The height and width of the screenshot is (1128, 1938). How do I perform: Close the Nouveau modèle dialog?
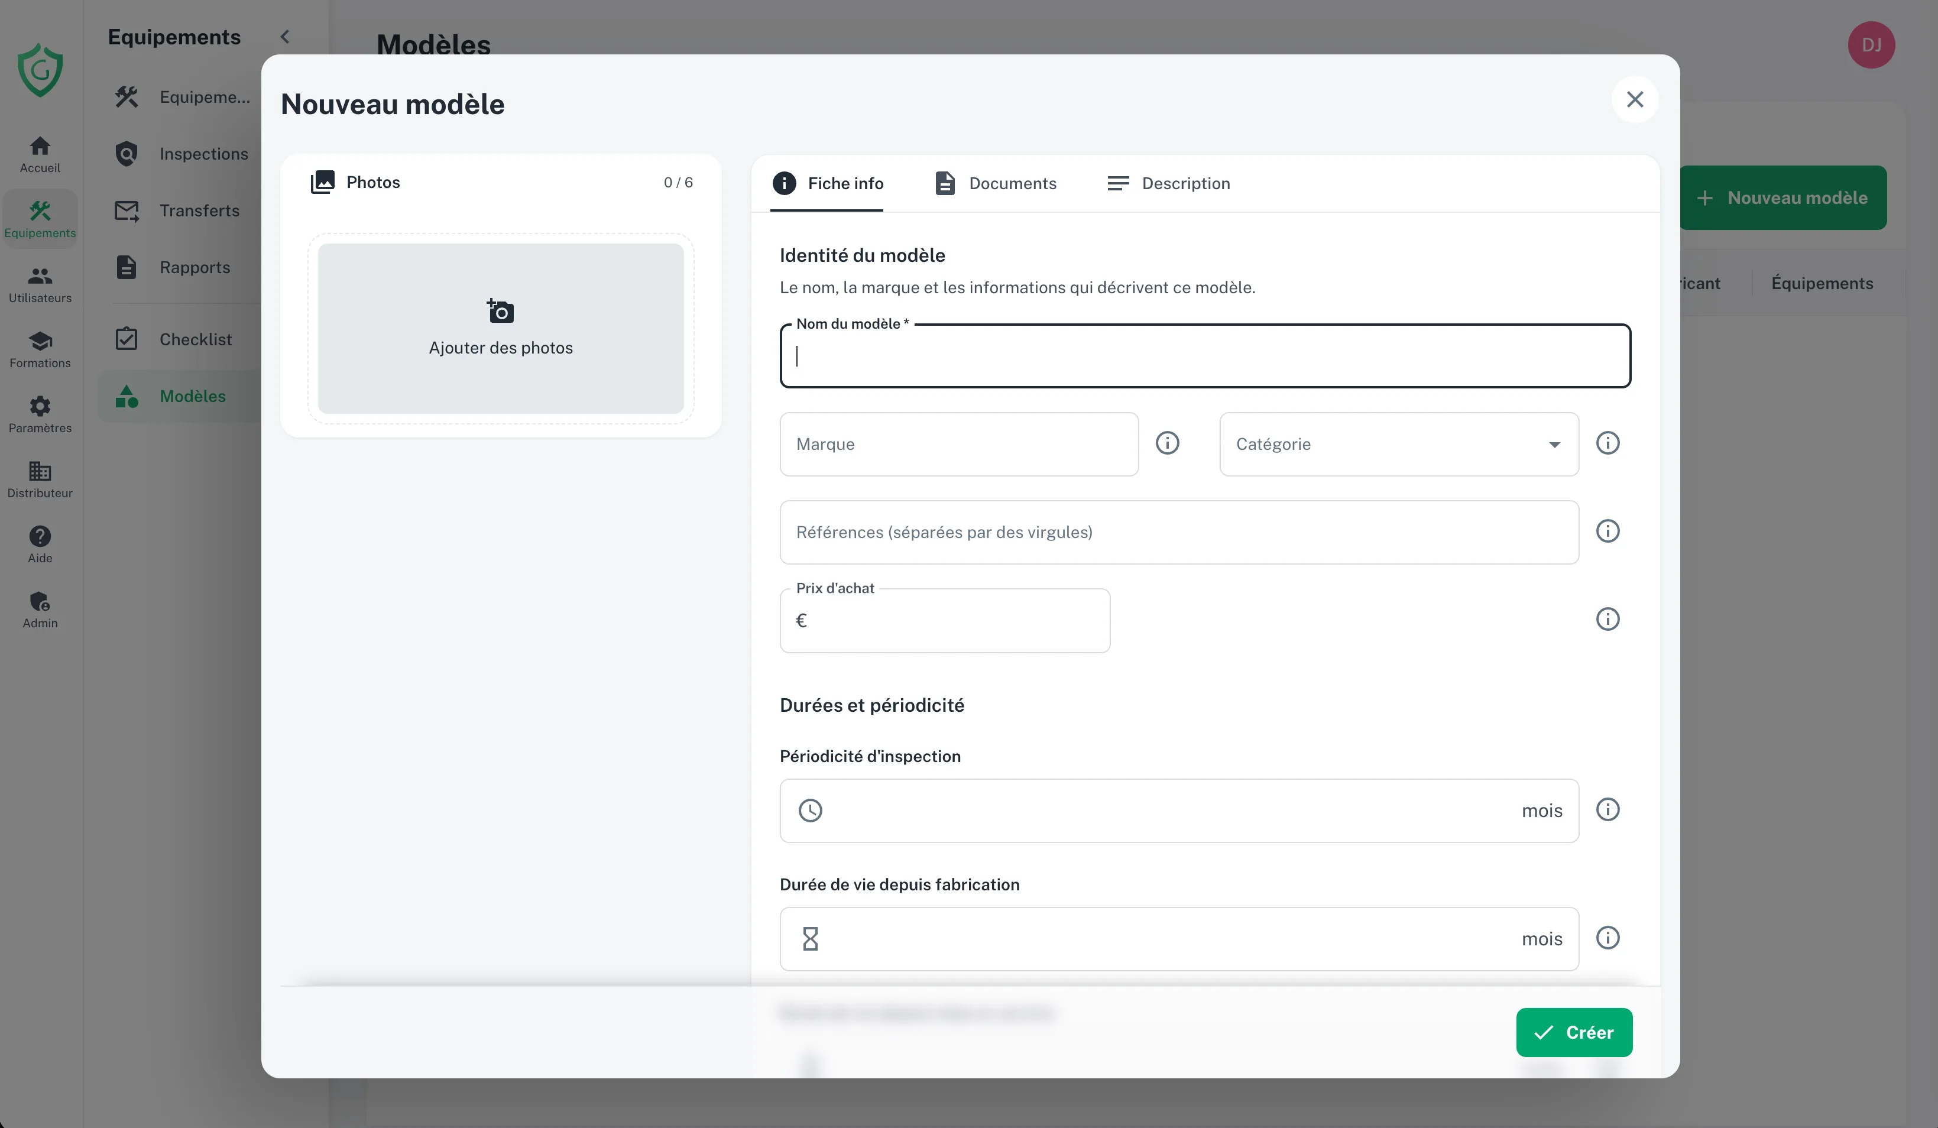(x=1635, y=99)
